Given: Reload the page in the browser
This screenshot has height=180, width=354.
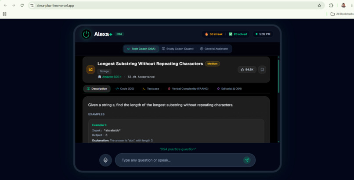Looking at the screenshot, I should 22,5.
